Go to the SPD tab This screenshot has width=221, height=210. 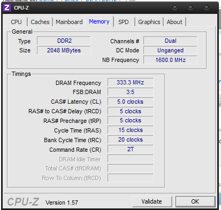pos(124,22)
